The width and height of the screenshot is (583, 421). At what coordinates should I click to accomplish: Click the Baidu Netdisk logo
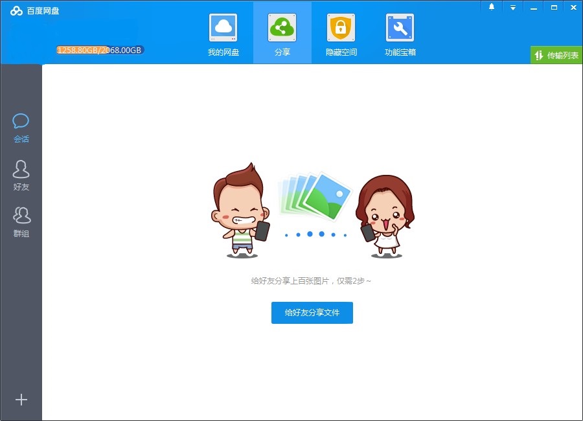[x=16, y=10]
